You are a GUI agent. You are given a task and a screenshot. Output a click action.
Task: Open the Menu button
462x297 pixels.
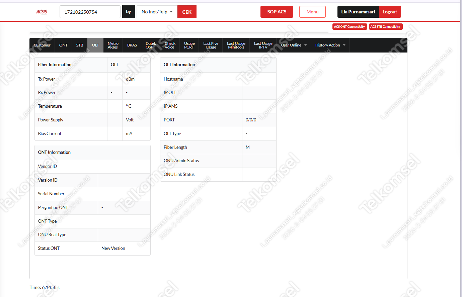tap(312, 12)
